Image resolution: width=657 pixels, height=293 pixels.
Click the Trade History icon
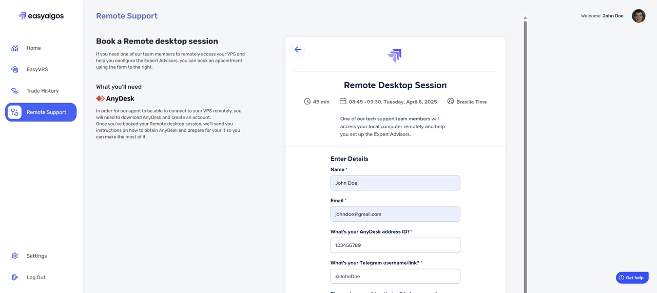coord(15,91)
